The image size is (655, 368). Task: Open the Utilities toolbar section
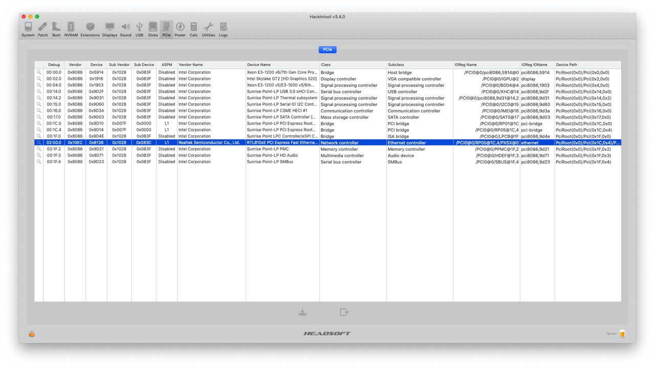click(x=208, y=29)
